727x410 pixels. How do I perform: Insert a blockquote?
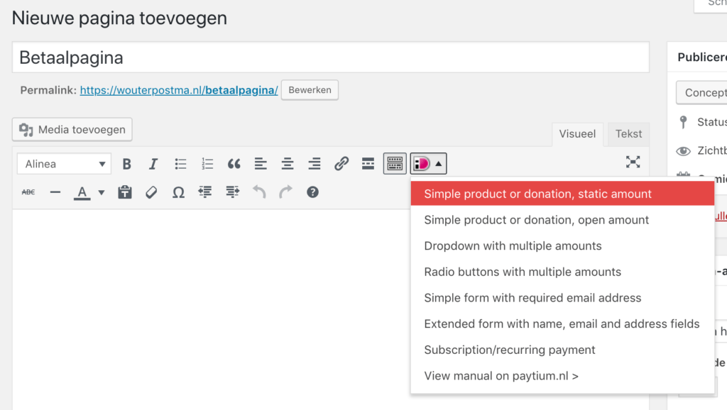(234, 163)
